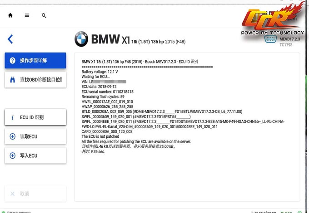Click the green status dot in the status bar
Viewport: 309px width, 213px height.
point(3,212)
